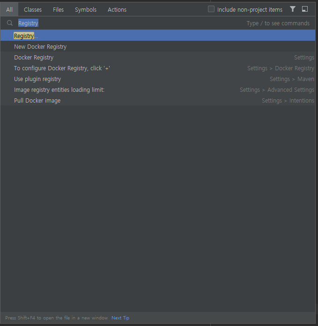The image size is (318, 326).
Task: Select the Symbols tab
Action: click(x=86, y=9)
